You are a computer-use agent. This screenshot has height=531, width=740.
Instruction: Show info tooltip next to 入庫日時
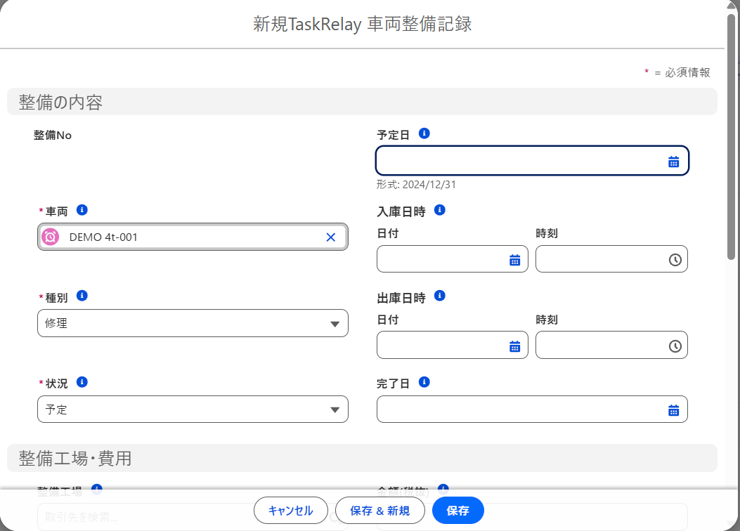pyautogui.click(x=440, y=210)
